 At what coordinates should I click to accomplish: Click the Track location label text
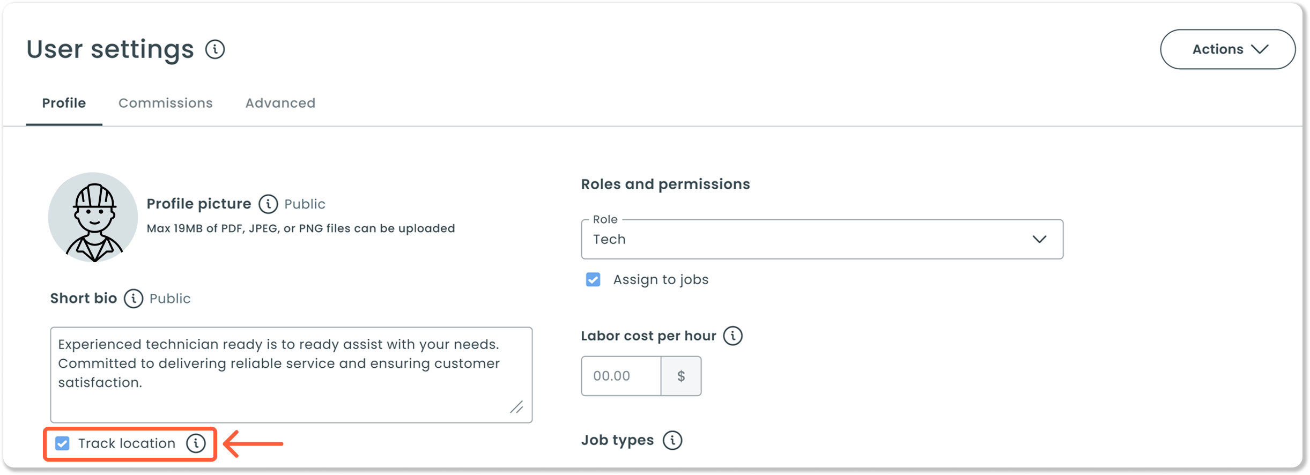[127, 443]
